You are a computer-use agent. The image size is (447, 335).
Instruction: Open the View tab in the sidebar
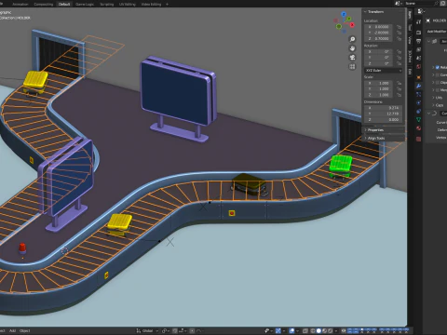(x=410, y=40)
